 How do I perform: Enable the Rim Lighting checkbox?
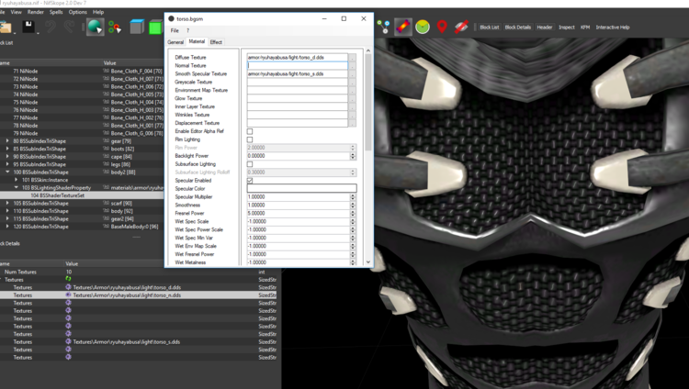(250, 139)
